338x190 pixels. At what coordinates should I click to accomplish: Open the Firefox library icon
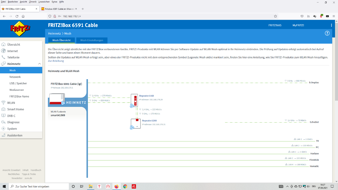pos(308,16)
